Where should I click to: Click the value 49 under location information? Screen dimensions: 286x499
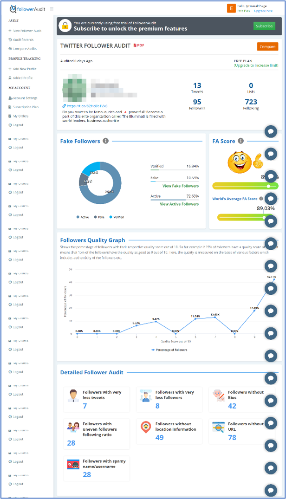159,438
